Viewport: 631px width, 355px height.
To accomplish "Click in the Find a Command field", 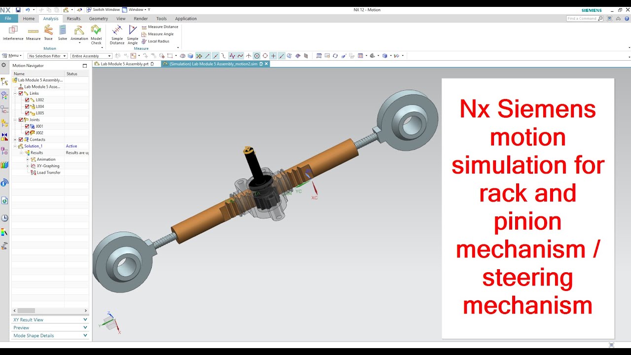I will tap(585, 18).
